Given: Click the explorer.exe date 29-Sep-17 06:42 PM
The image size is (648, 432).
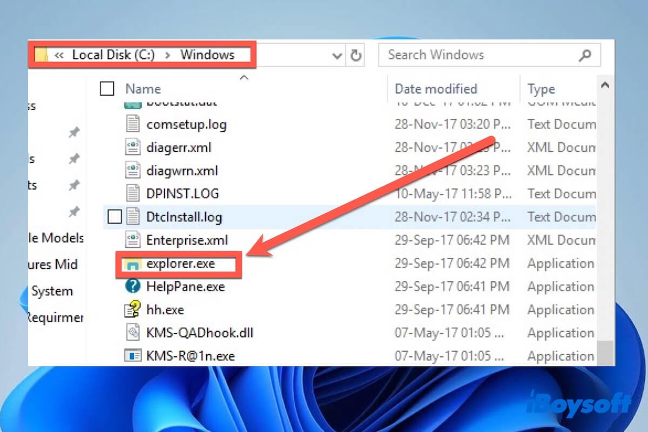Looking at the screenshot, I should tap(452, 264).
